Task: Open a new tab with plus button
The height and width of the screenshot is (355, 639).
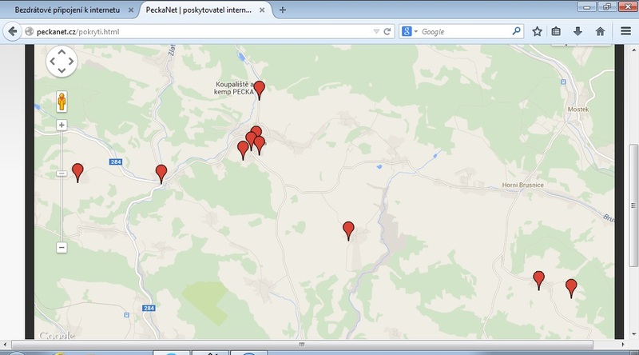Action: [x=283, y=10]
